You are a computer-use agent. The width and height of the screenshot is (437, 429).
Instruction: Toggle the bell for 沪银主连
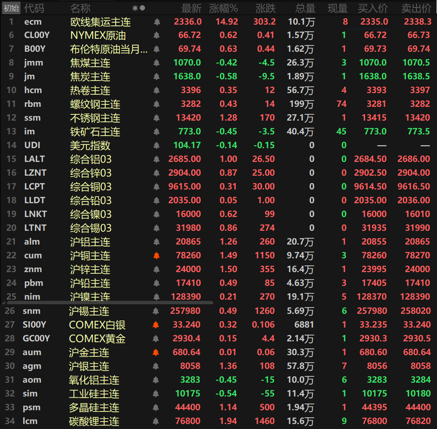tap(156, 366)
